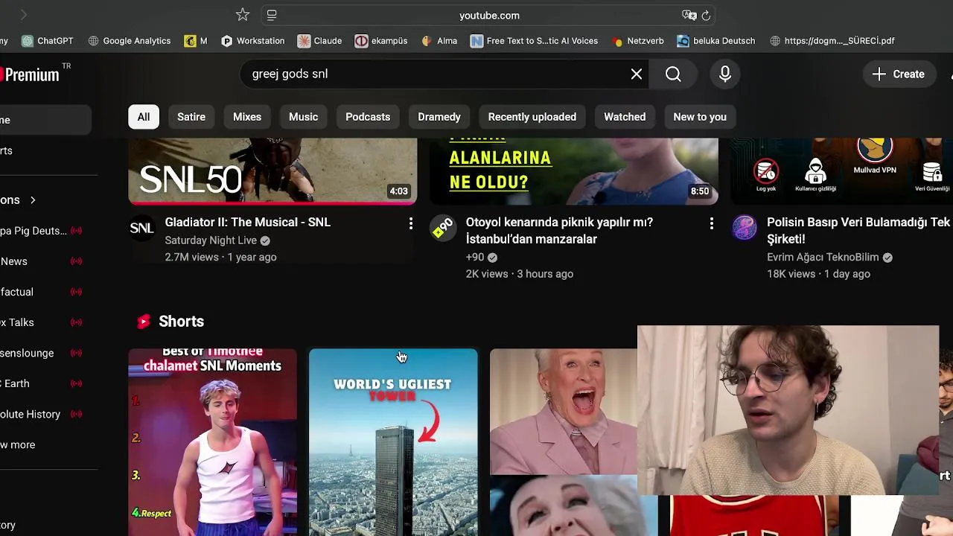Open options menu for the Otoyol kenarında video
This screenshot has width=953, height=536.
pos(711,223)
